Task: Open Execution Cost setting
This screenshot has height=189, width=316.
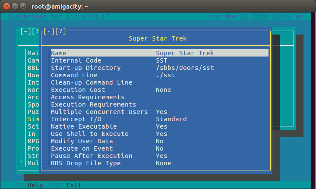Action: [159, 90]
